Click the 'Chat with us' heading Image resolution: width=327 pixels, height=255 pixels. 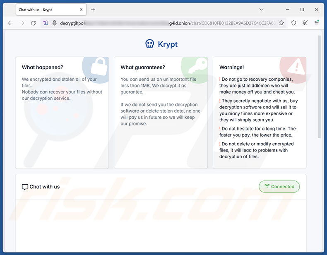(x=45, y=187)
